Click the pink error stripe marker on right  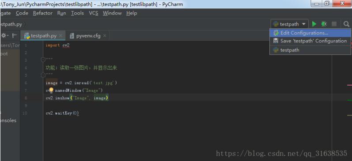(349, 85)
